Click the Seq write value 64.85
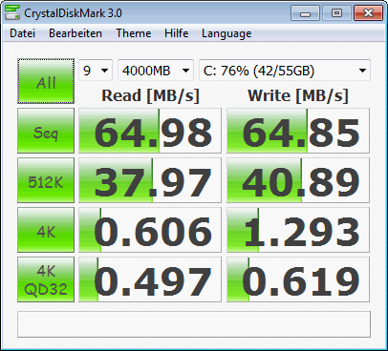 point(298,131)
